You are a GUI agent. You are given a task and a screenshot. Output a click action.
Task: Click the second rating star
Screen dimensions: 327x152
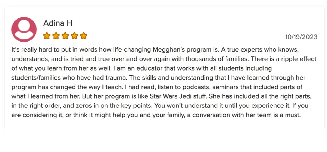[56, 36]
